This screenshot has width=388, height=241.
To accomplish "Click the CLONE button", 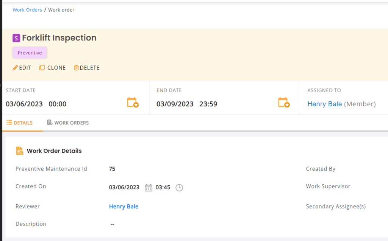I will (52, 68).
